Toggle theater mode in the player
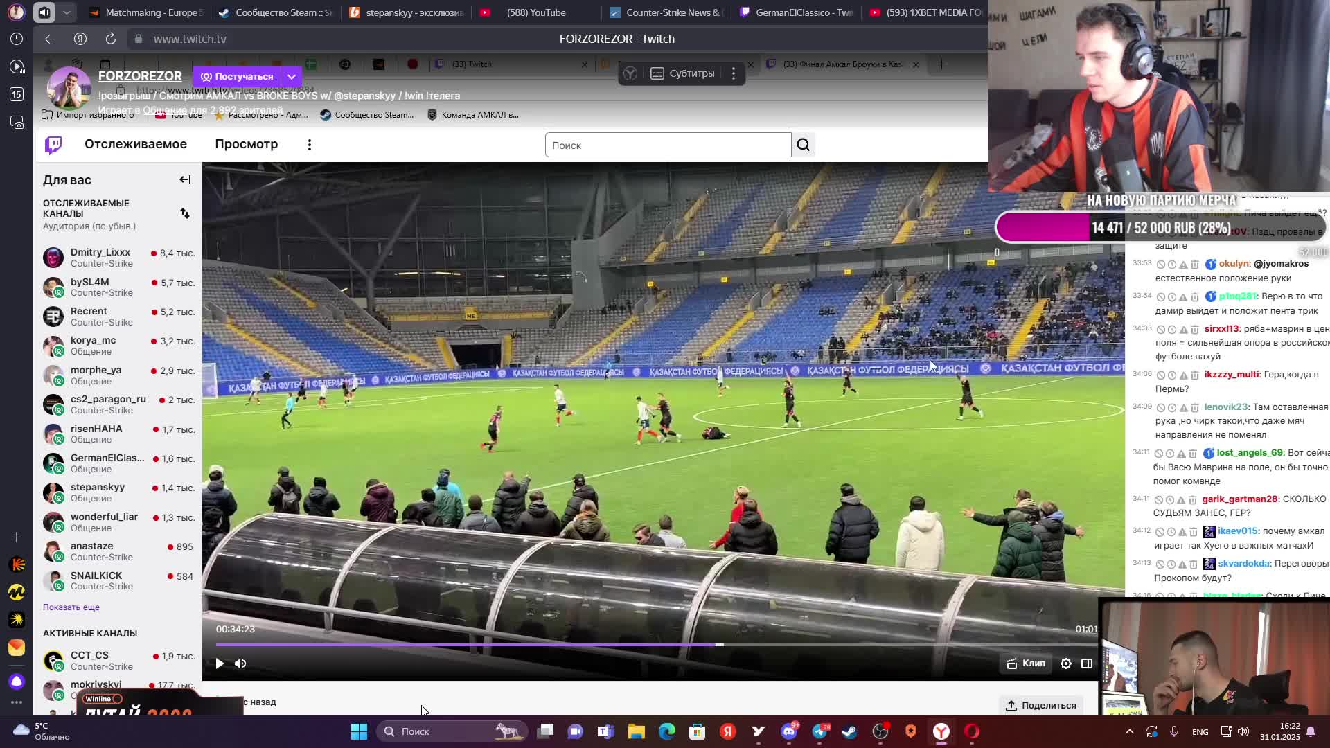The image size is (1330, 748). pos(1087,664)
